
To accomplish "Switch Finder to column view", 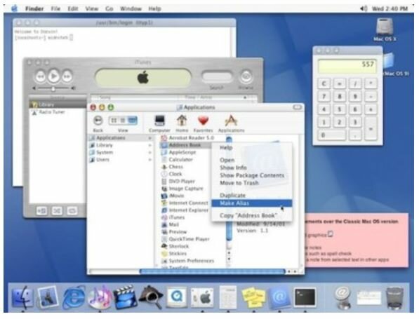I will pyautogui.click(x=132, y=121).
